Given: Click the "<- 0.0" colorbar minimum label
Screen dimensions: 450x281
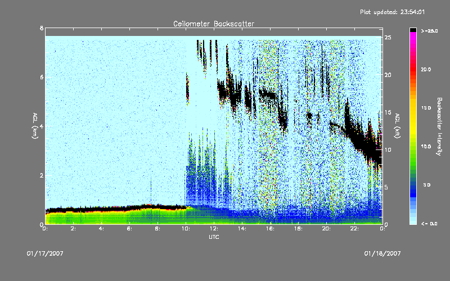Looking at the screenshot, I should tap(429, 224).
